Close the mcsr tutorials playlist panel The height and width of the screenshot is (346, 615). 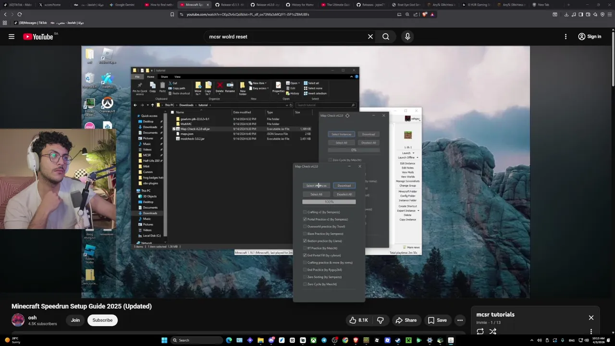pyautogui.click(x=591, y=318)
